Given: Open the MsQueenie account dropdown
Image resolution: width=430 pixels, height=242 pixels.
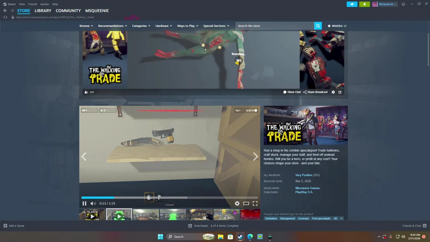Looking at the screenshot, I should click(385, 4).
